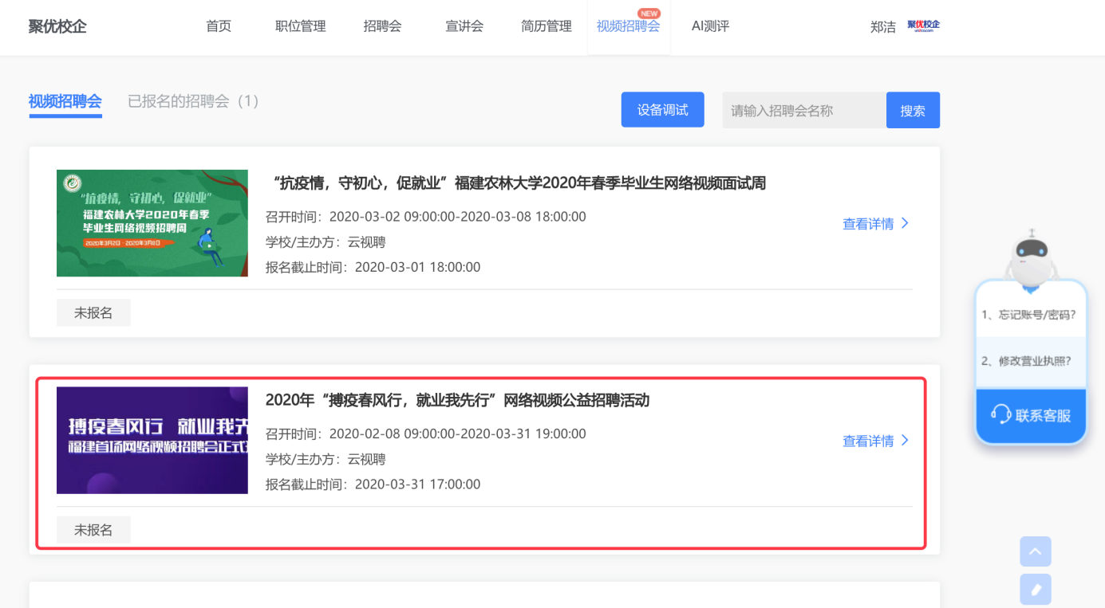Click the scroll-to-top arrow button

[1035, 551]
